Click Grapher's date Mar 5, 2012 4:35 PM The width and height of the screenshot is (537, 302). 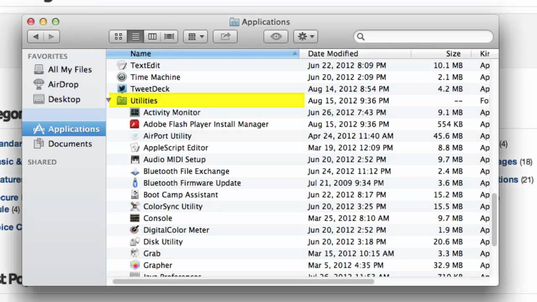pyautogui.click(x=346, y=265)
